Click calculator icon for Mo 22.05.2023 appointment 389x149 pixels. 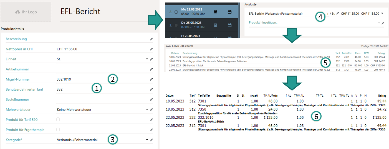(x=215, y=12)
